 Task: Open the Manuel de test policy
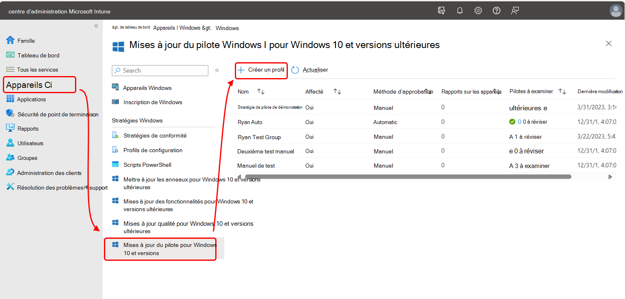pos(256,166)
